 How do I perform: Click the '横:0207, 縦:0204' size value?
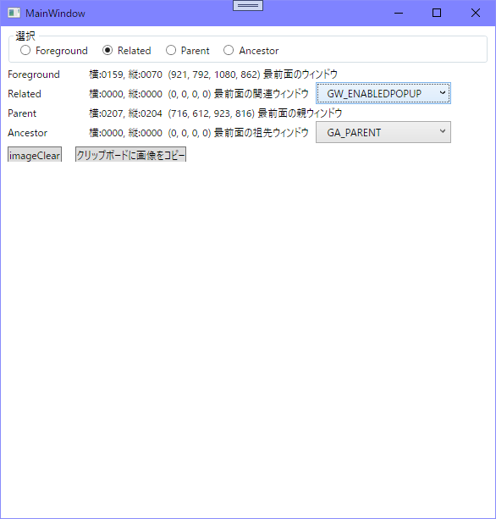tap(125, 113)
